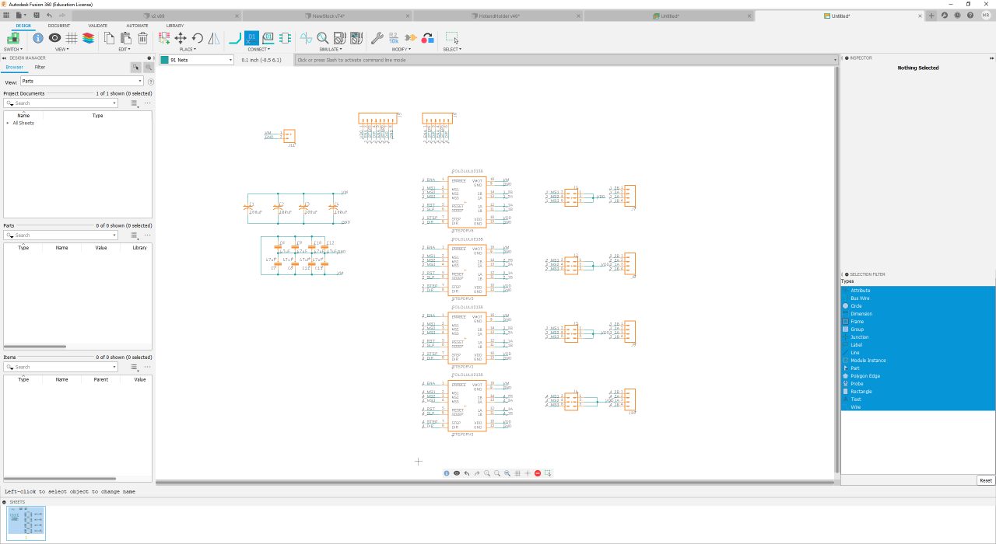The image size is (996, 544).
Task: Open the View Parts combo box
Action: click(x=82, y=81)
